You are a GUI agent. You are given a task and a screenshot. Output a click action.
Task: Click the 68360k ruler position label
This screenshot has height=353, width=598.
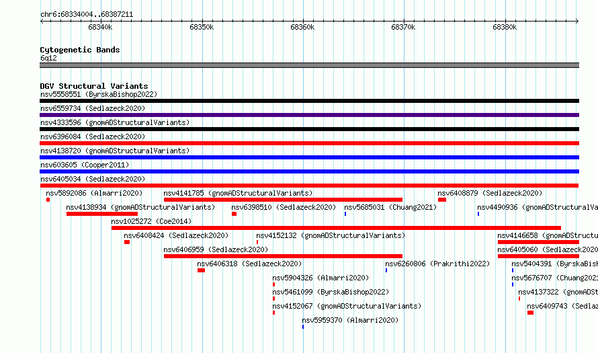click(302, 28)
